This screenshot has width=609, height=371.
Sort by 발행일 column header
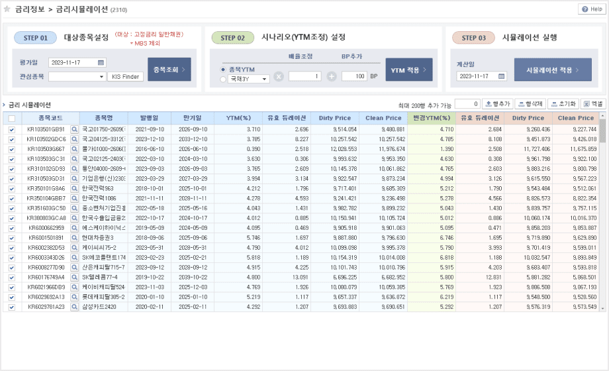click(x=150, y=118)
